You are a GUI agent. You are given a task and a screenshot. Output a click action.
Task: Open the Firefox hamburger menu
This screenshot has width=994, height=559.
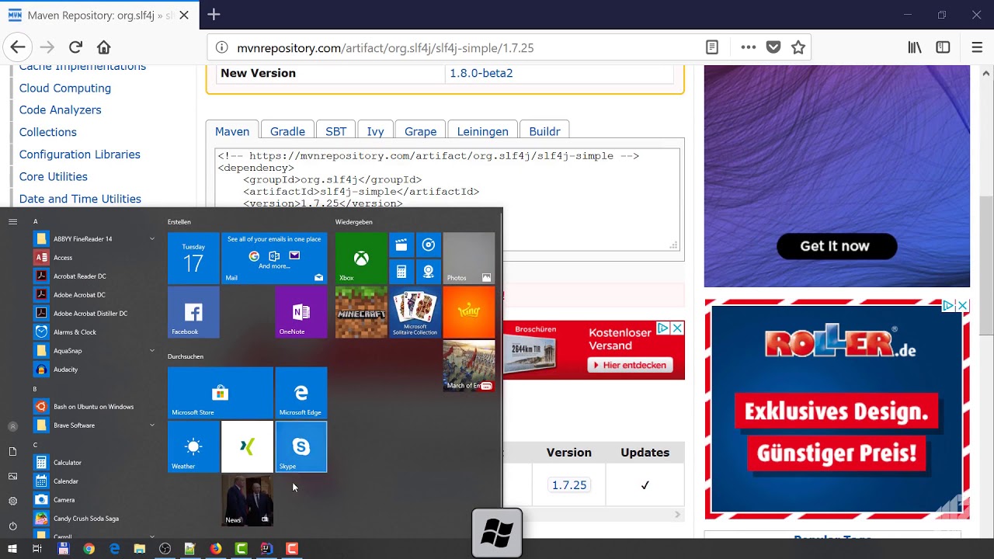(x=977, y=47)
